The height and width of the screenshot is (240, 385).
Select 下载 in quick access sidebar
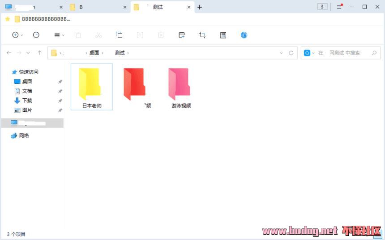click(x=27, y=101)
